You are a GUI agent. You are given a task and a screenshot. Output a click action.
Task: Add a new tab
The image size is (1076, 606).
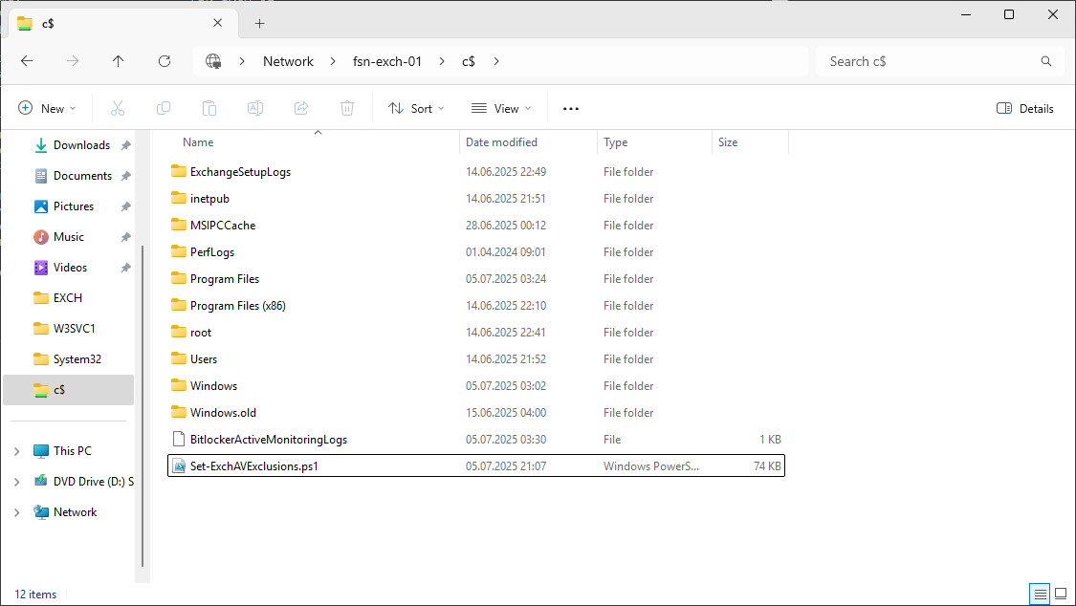[x=259, y=23]
